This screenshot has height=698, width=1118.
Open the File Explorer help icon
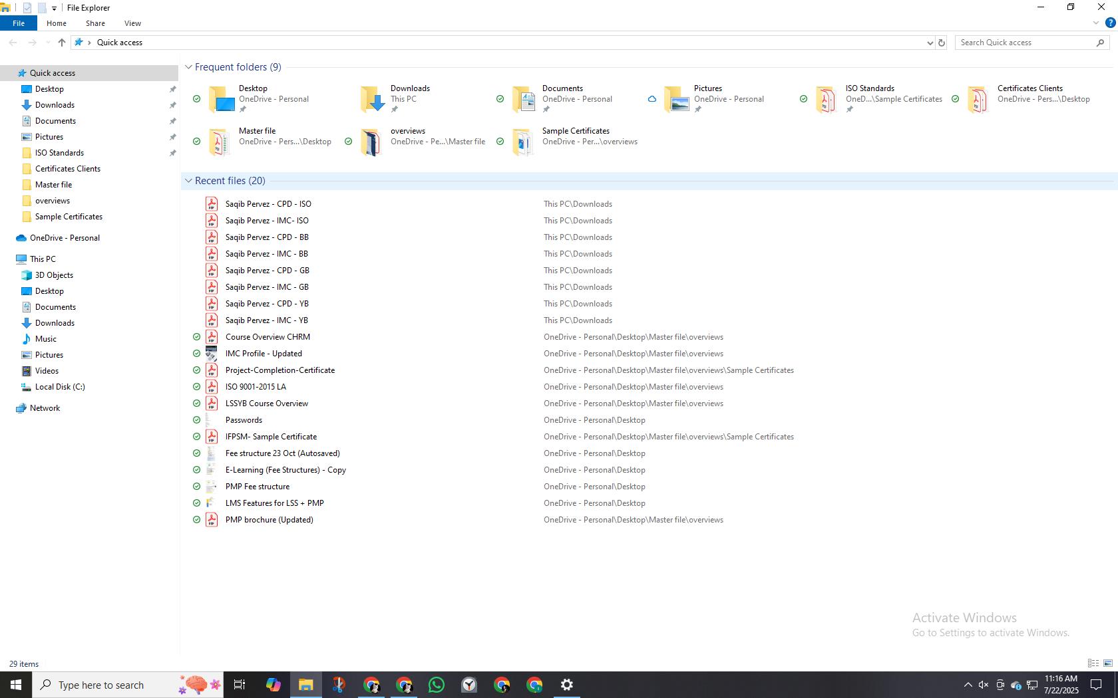click(x=1110, y=23)
